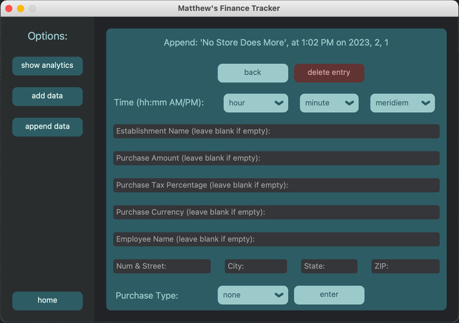Click the 'Append: No Store Does More' heading
This screenshot has height=323, width=459.
(276, 43)
